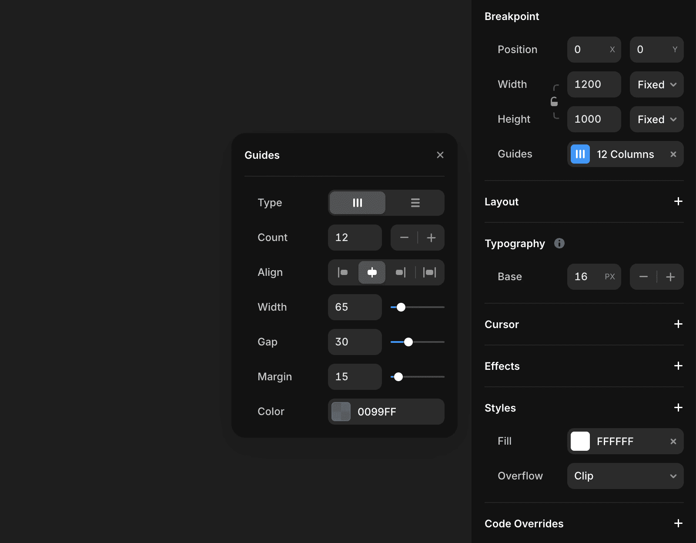Switch guide type to rows
696x543 pixels.
pyautogui.click(x=415, y=203)
